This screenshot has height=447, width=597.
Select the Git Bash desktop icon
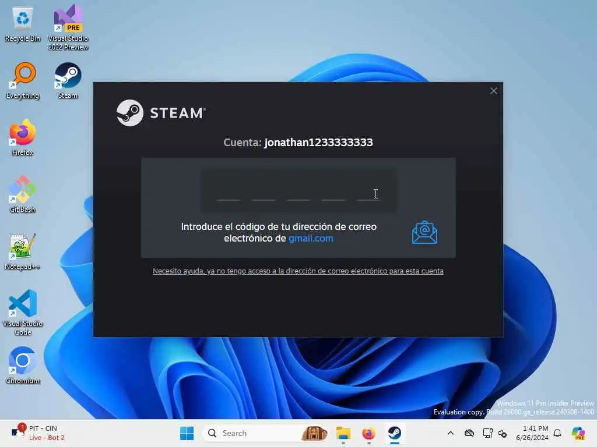[23, 194]
